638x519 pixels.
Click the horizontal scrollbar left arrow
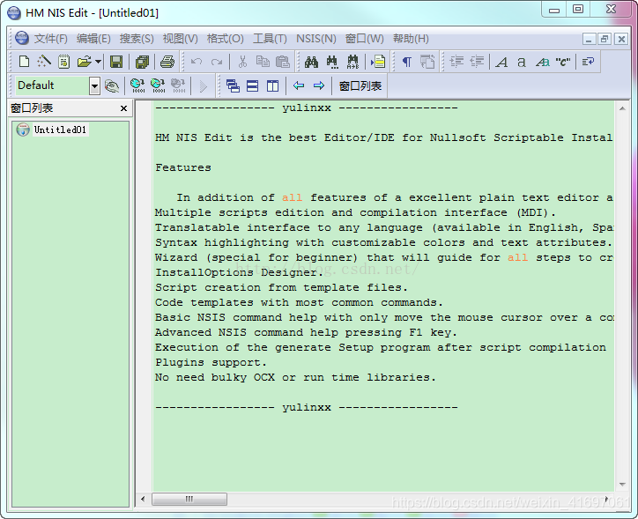pyautogui.click(x=143, y=499)
